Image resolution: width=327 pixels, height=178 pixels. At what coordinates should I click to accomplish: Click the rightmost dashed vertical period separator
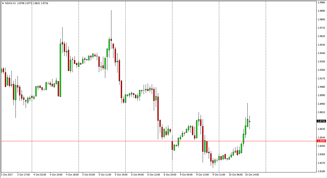(266, 86)
